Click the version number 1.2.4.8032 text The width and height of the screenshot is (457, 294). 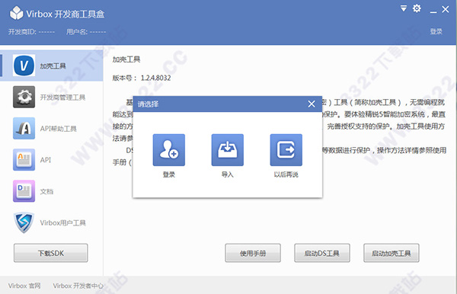tap(155, 78)
